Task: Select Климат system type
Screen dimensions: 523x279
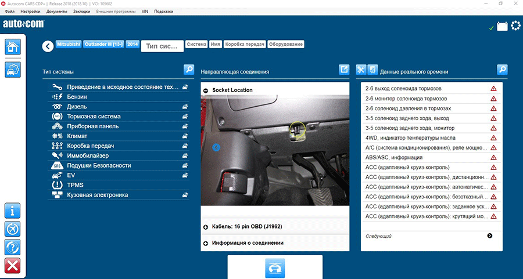Action: (x=119, y=136)
